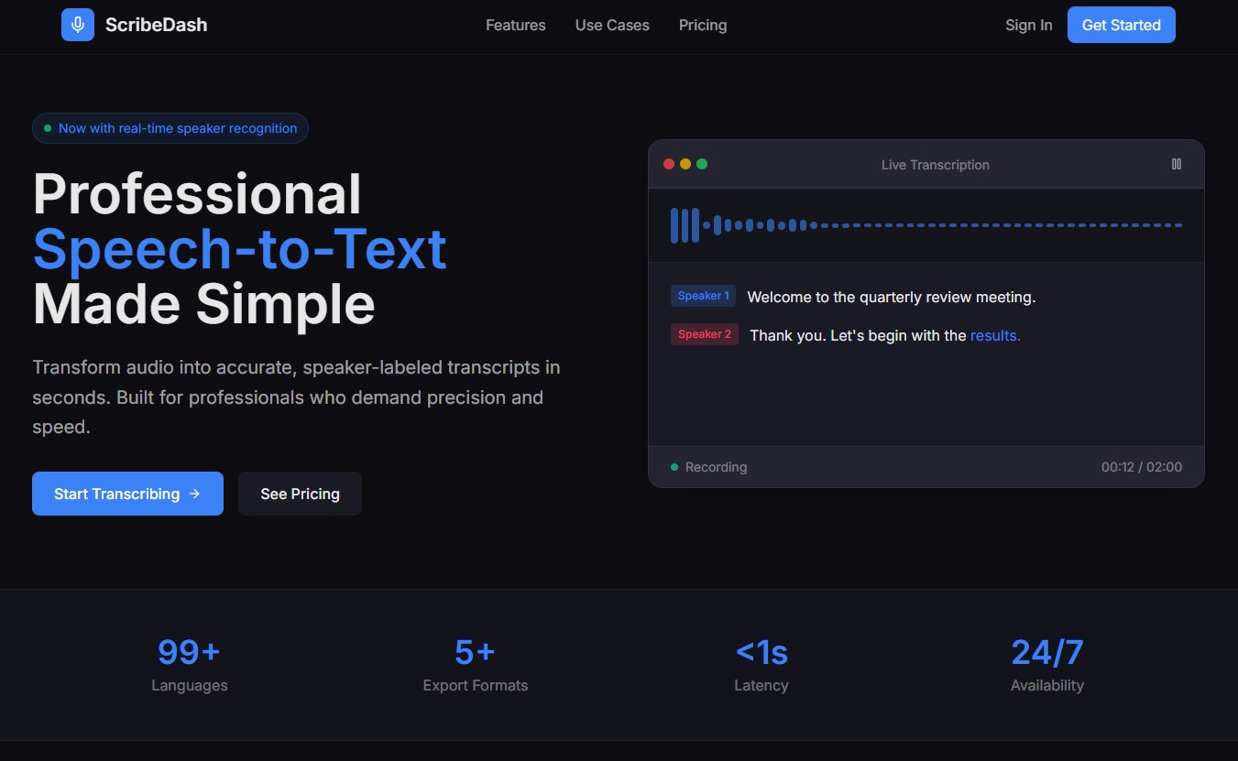Screen dimensions: 1238x761
Task: Click the 5+ Export Formats stat
Action: point(476,665)
